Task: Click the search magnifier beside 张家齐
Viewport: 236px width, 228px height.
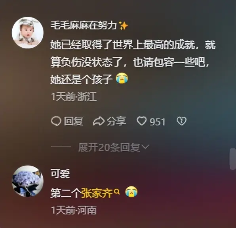Action: 117,191
